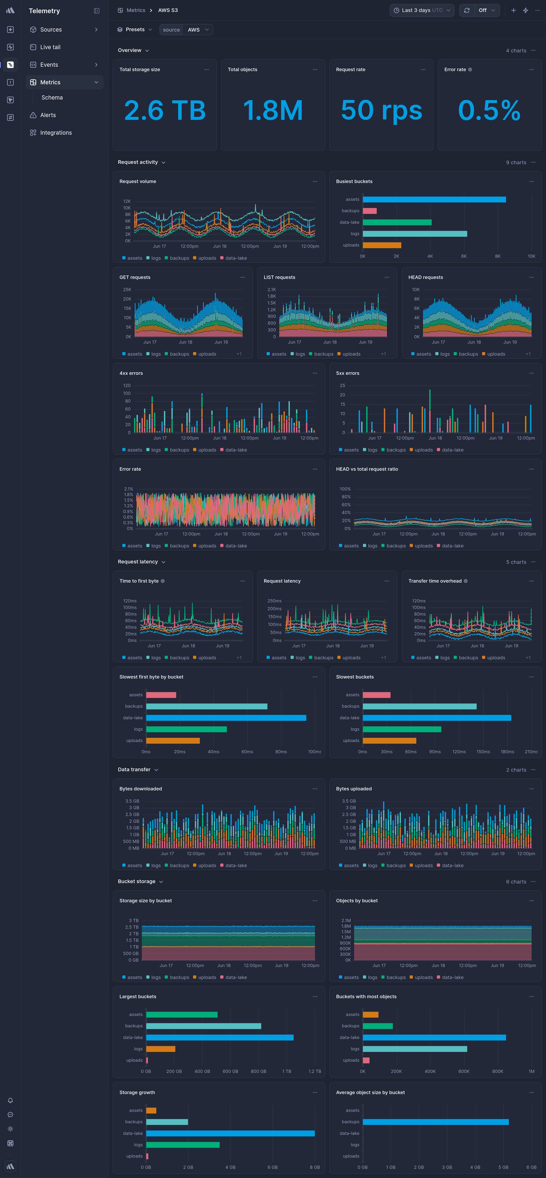Toggle uploads series in Error rate chart legend
This screenshot has width=546, height=1178.
click(204, 546)
